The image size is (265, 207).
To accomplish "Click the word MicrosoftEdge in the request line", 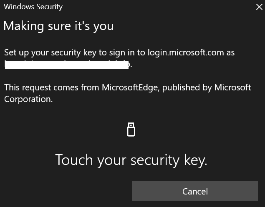I will coord(129,87).
